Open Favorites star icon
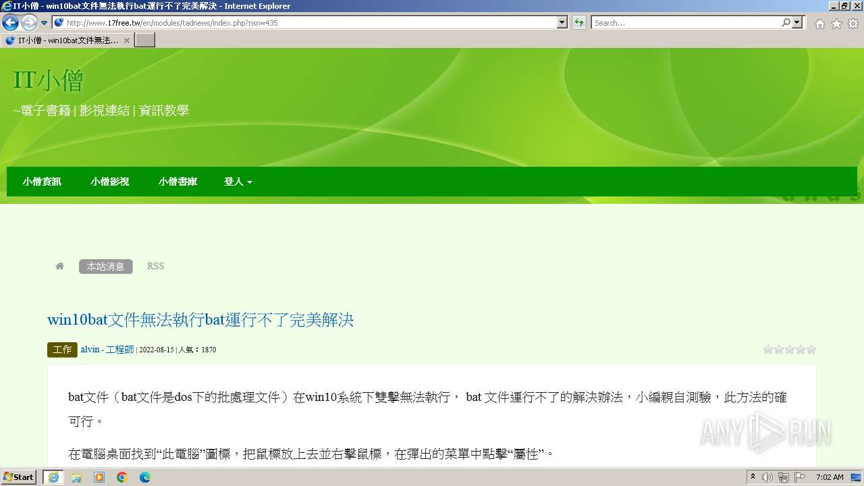The height and width of the screenshot is (486, 864). click(x=836, y=24)
